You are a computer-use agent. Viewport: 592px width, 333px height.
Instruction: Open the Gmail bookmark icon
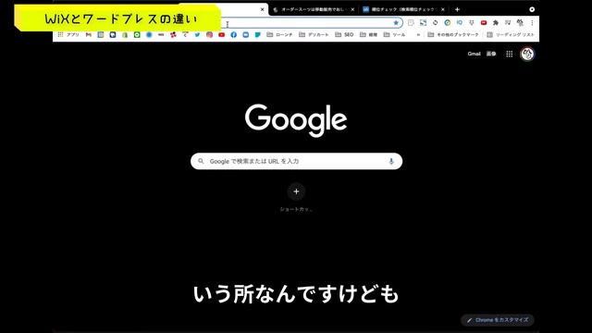click(89, 35)
